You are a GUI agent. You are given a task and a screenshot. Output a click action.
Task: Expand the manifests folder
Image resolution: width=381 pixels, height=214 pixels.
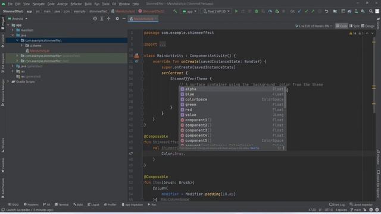click(x=13, y=30)
